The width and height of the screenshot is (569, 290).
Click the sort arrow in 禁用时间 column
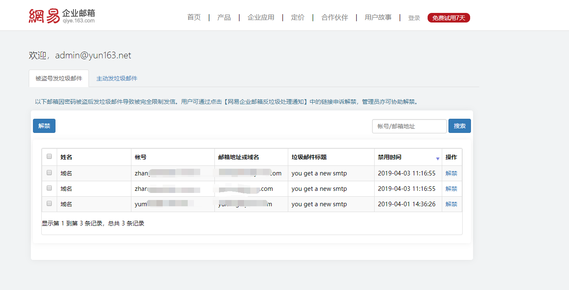click(x=438, y=159)
